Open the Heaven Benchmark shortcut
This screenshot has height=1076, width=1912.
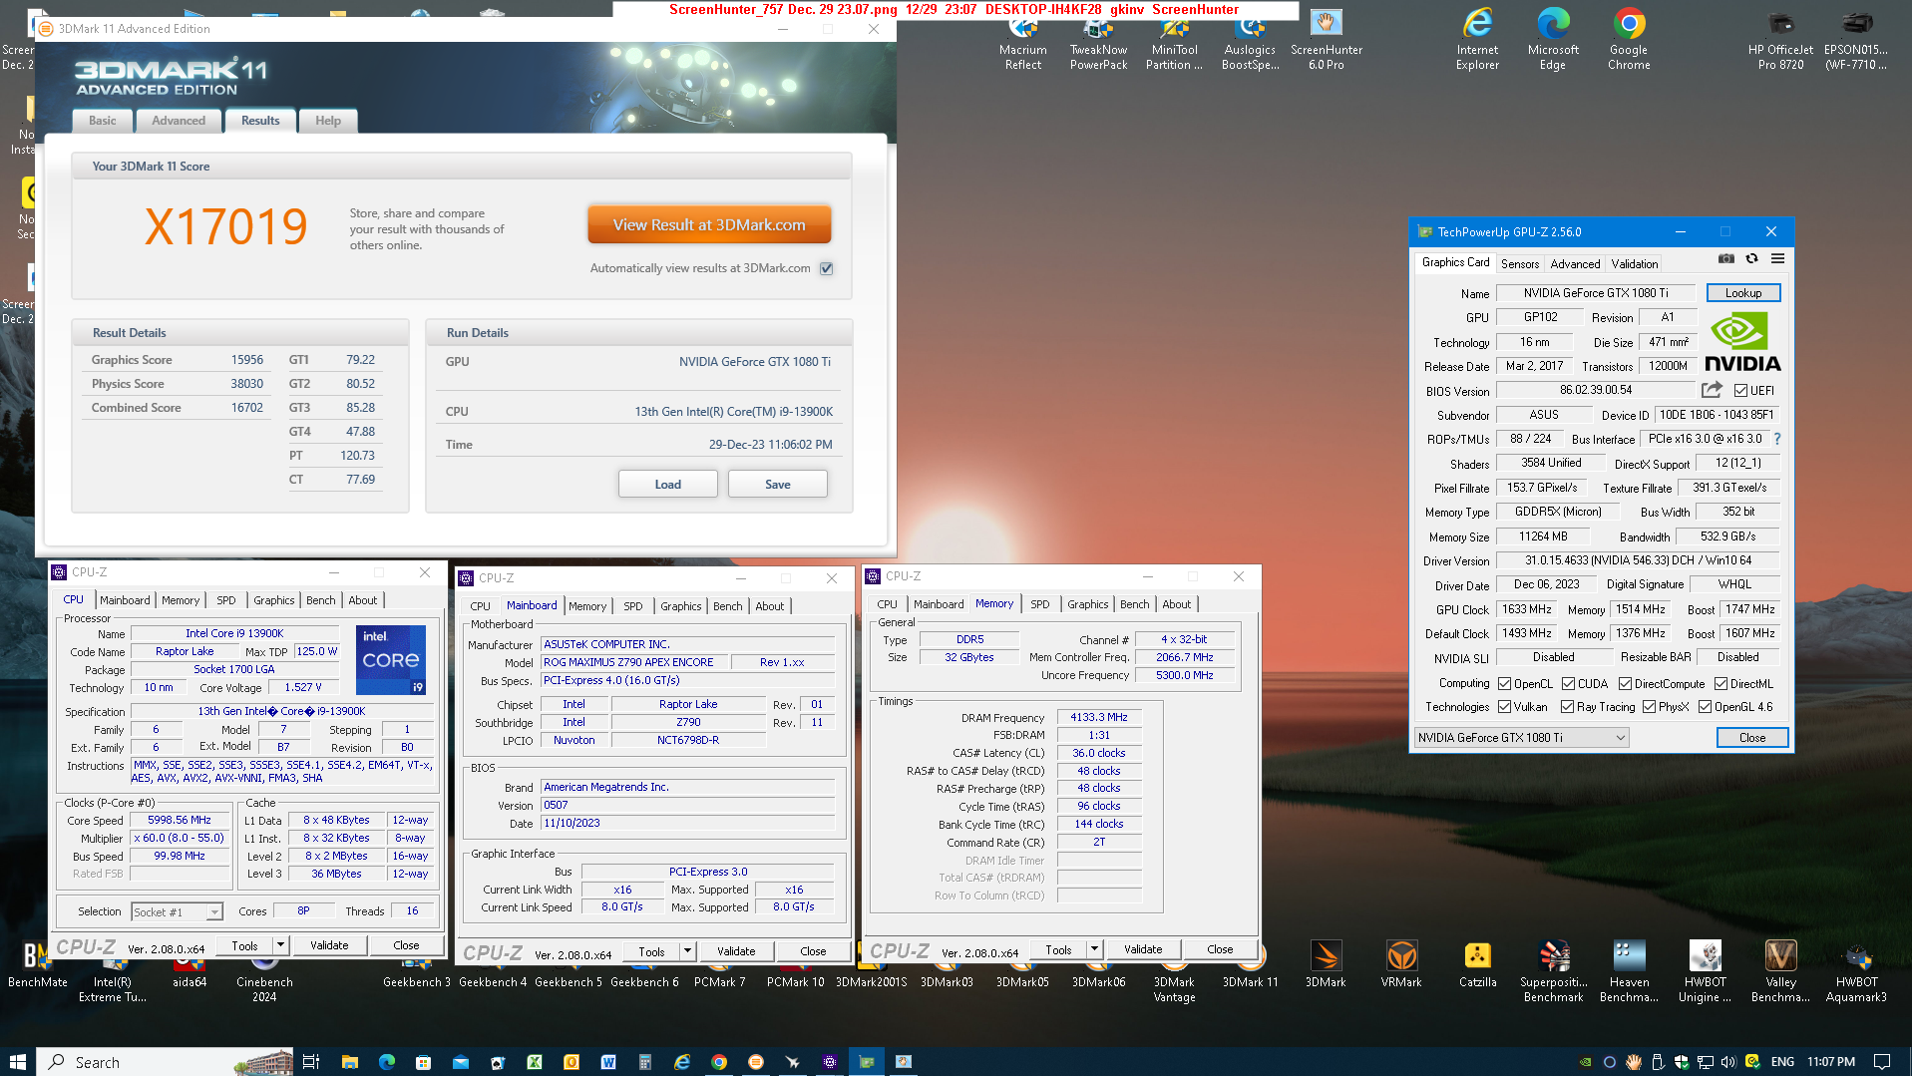coord(1629,971)
